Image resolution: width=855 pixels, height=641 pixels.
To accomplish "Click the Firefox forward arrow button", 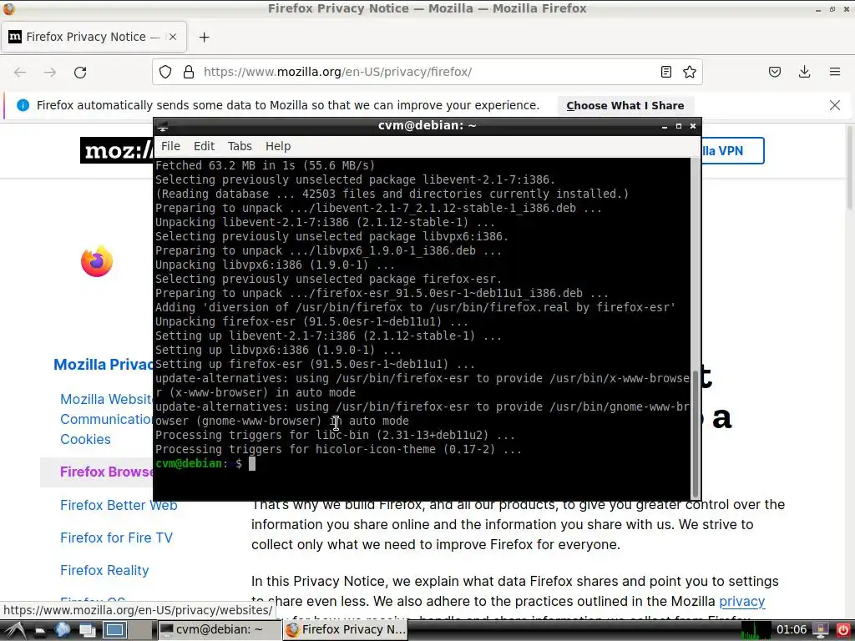I will click(50, 72).
